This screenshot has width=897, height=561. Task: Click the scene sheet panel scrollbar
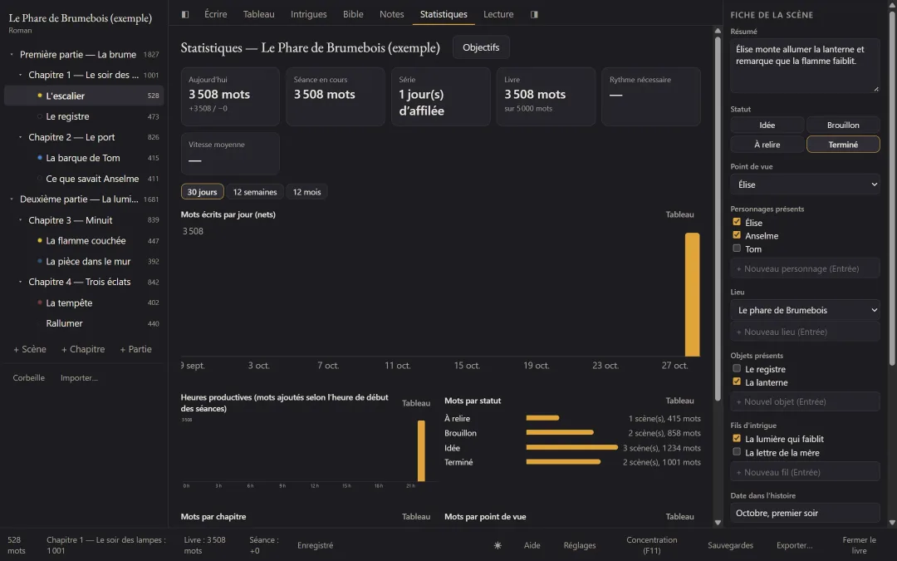point(892,189)
